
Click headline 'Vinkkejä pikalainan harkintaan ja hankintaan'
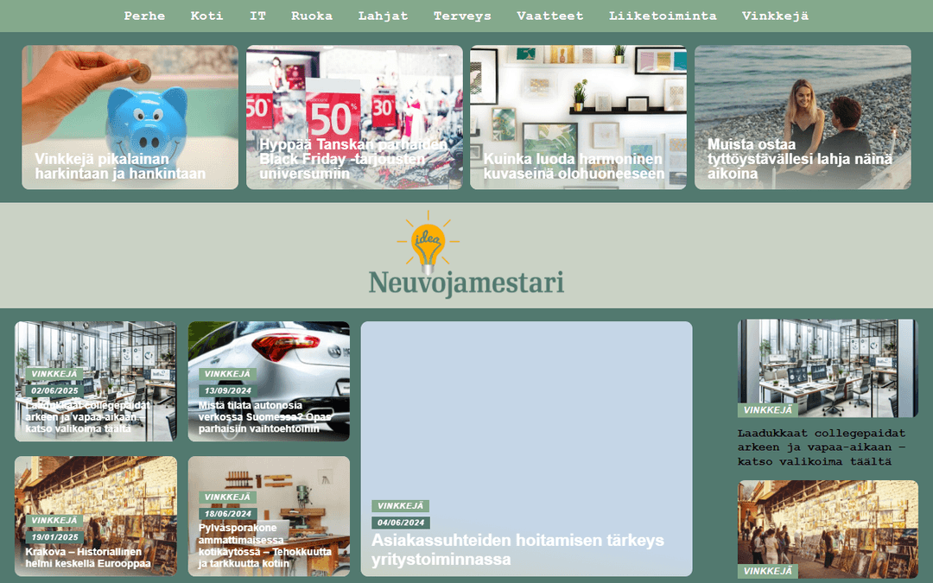coord(120,167)
